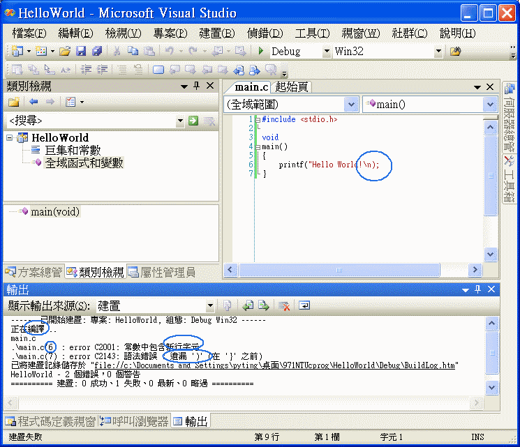Switch to the 起始頁 tab
The height and width of the screenshot is (447, 520).
[x=292, y=87]
